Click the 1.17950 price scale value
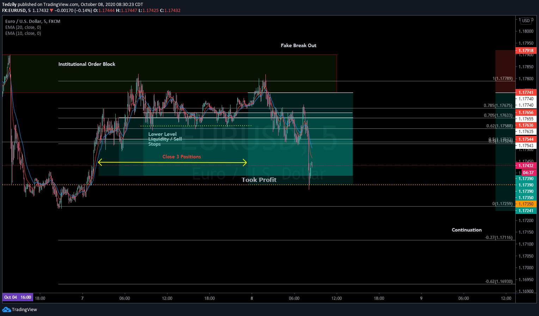 click(x=526, y=43)
